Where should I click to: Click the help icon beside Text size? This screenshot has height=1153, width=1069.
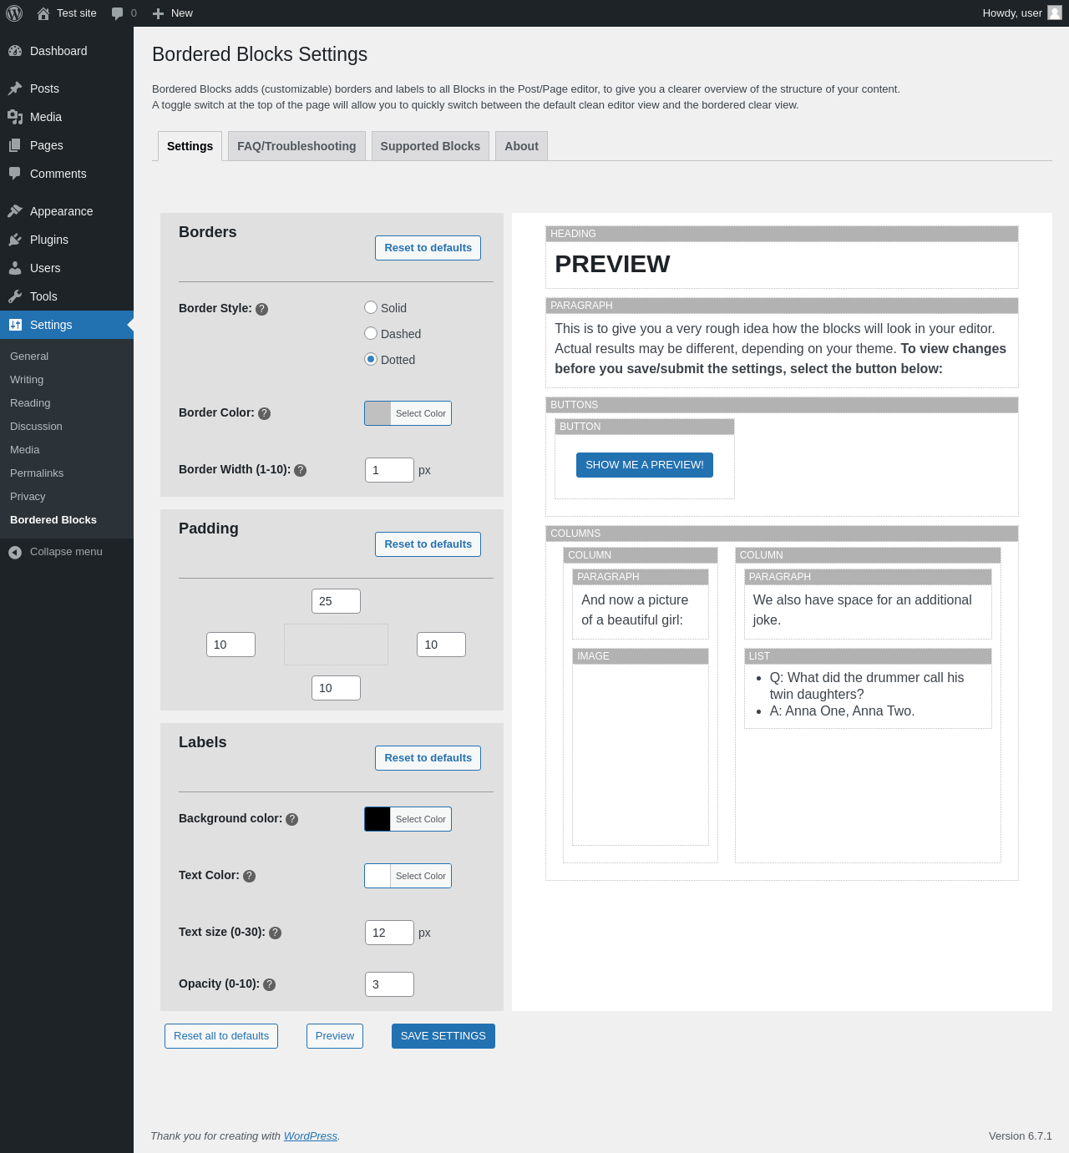point(275,933)
